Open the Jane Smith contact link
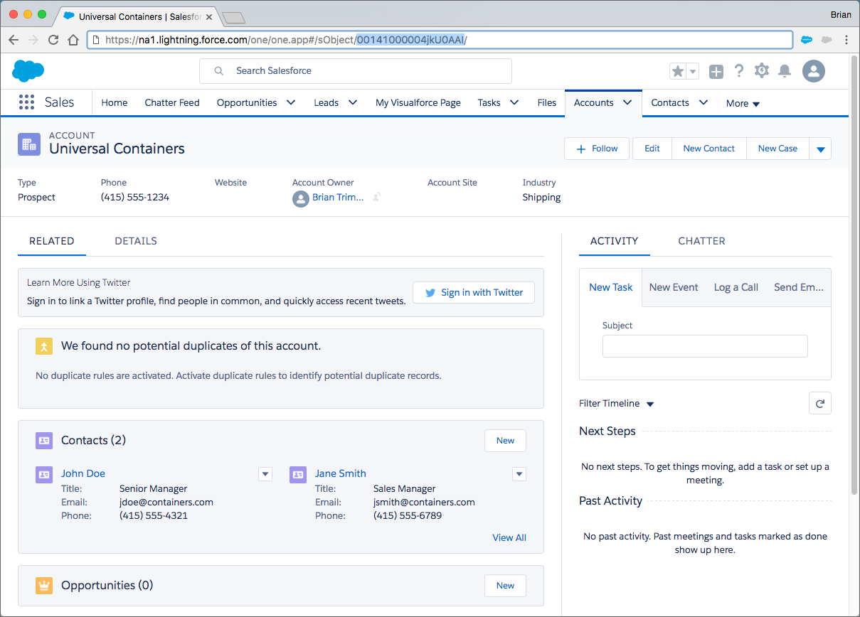This screenshot has height=617, width=860. (x=341, y=473)
